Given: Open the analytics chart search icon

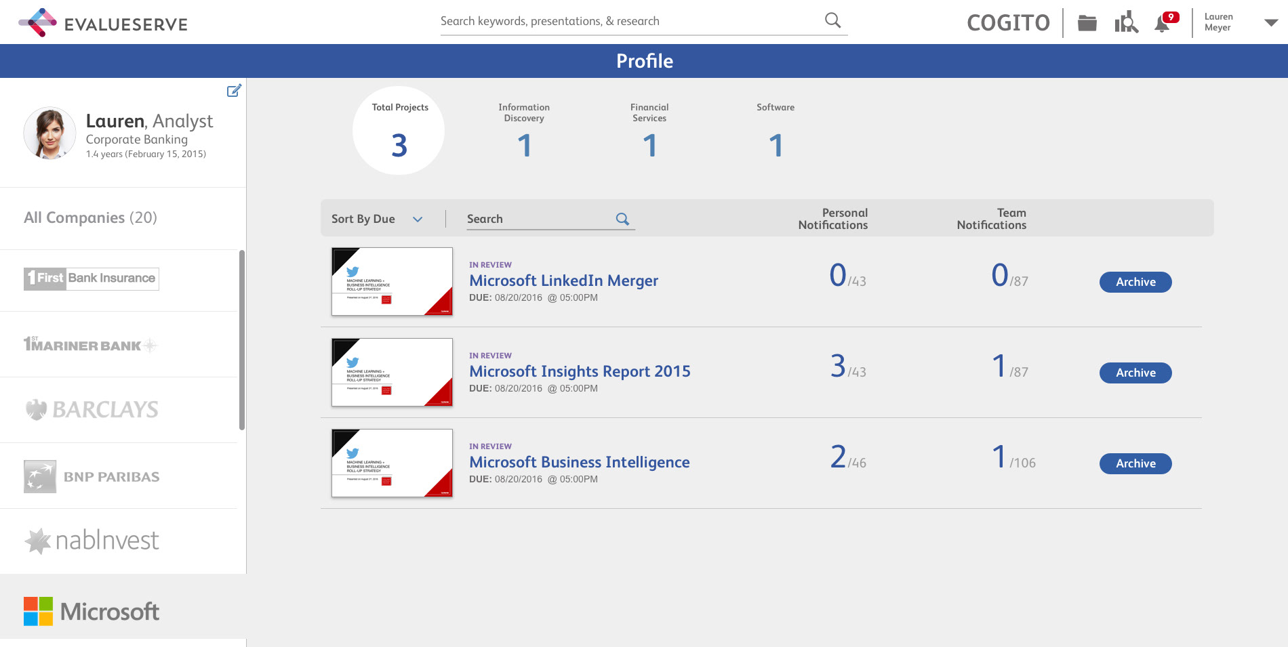Looking at the screenshot, I should pos(1126,22).
